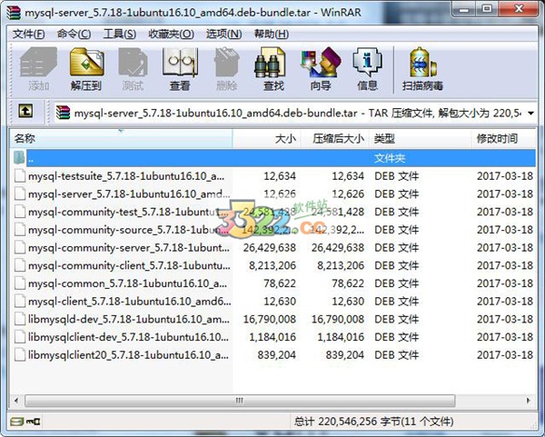Show archive Info (信息) icon

point(367,70)
